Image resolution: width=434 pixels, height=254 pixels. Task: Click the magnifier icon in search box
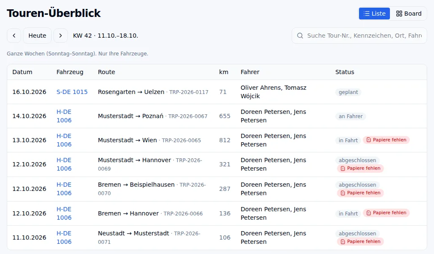coord(300,36)
